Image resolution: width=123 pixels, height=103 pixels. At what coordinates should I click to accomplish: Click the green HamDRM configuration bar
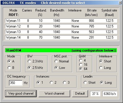coord(61,50)
